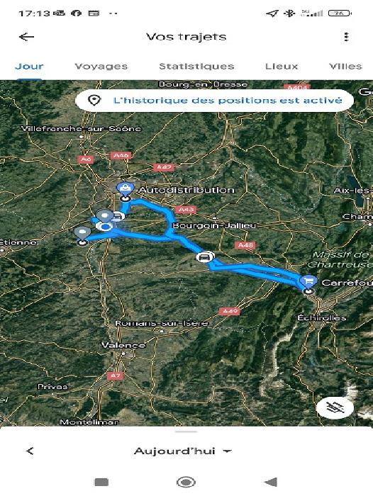Switch to the Voyages tab
Image resolution: width=373 pixels, height=496 pixels.
(x=101, y=67)
